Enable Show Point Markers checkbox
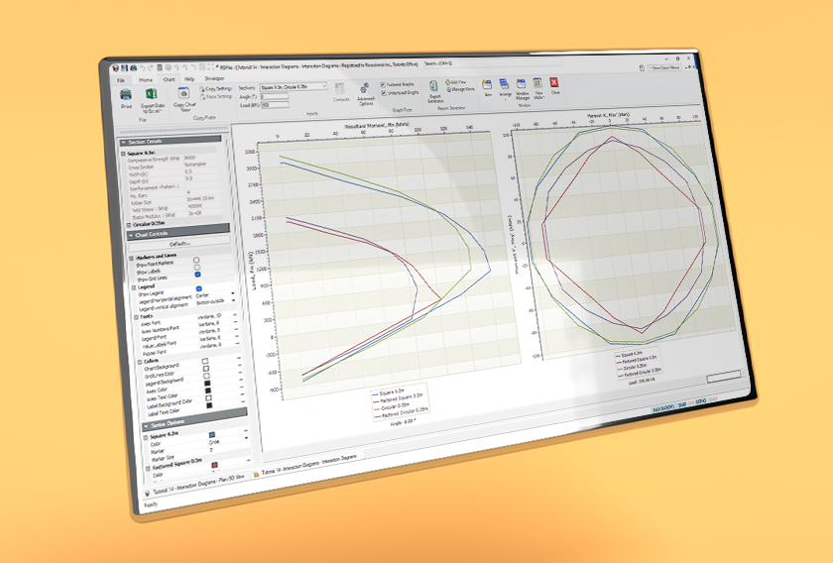 tap(196, 261)
